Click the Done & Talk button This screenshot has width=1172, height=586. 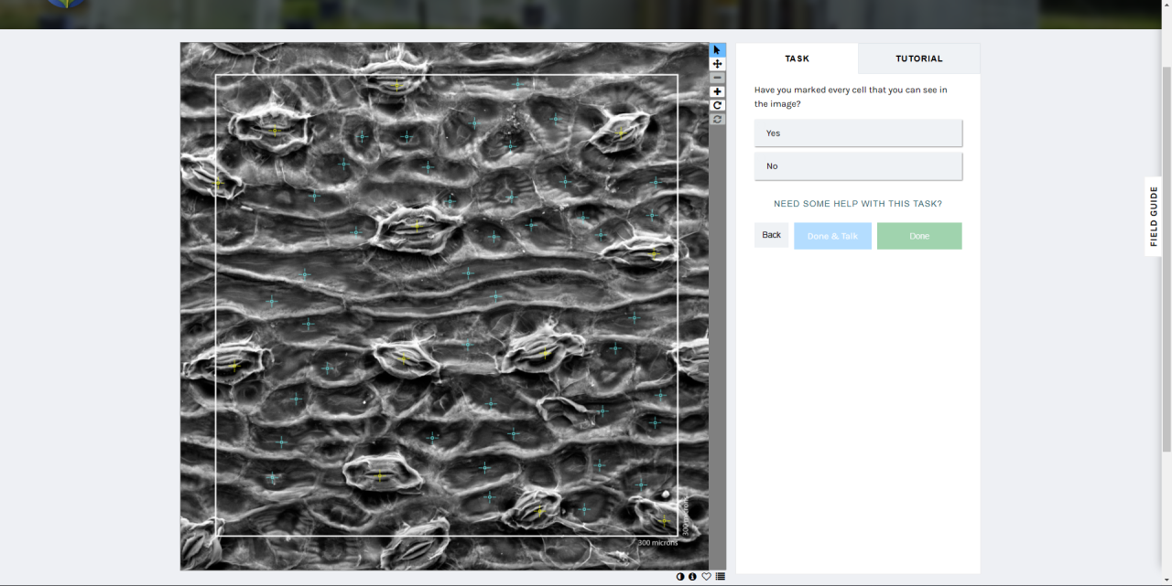pyautogui.click(x=832, y=236)
